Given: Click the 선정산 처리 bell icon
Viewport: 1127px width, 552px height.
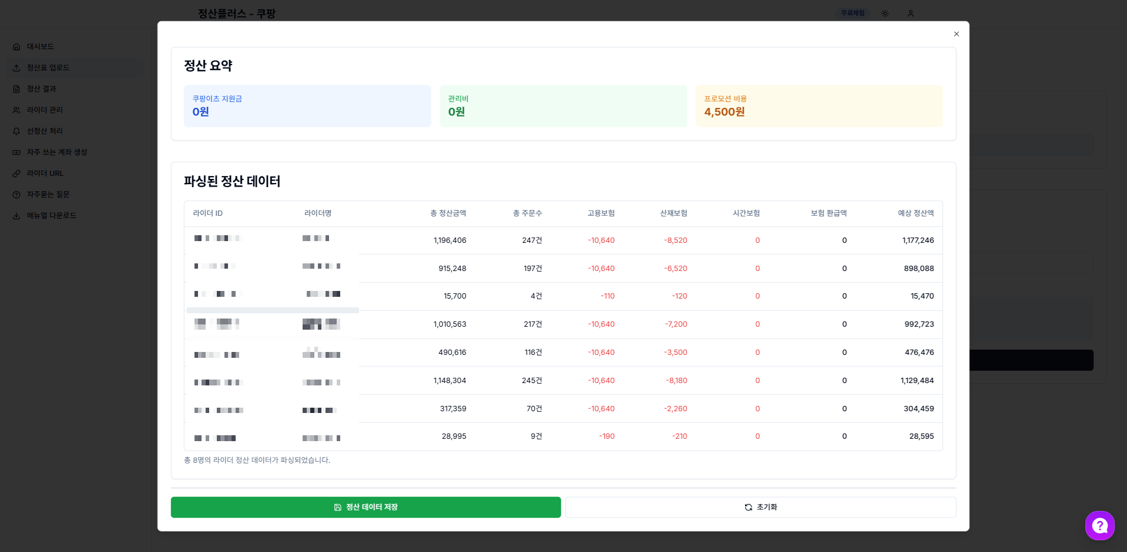Looking at the screenshot, I should click(16, 131).
